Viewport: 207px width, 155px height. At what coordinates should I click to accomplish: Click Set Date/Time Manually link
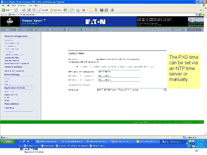click(x=79, y=85)
